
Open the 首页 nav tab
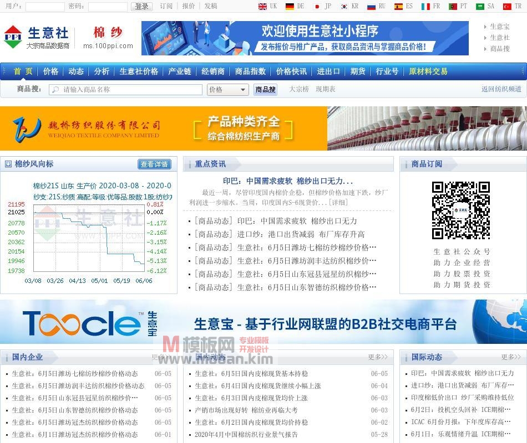[x=23, y=71]
